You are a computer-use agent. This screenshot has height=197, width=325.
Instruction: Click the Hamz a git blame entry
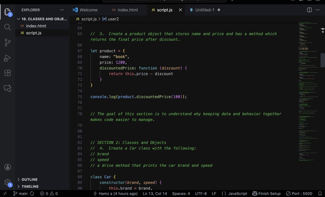coord(115,193)
